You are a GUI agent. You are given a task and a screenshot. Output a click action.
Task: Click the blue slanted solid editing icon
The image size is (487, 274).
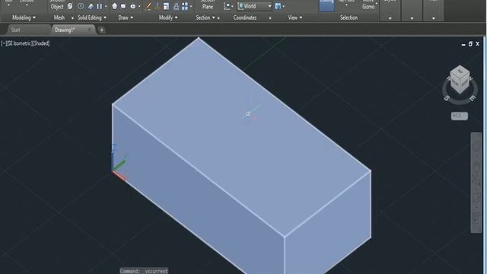[91, 6]
